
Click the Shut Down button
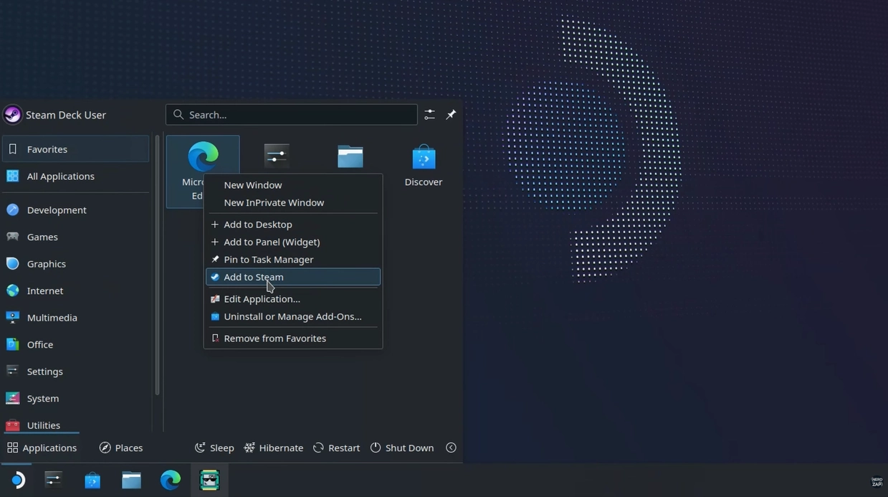point(402,448)
